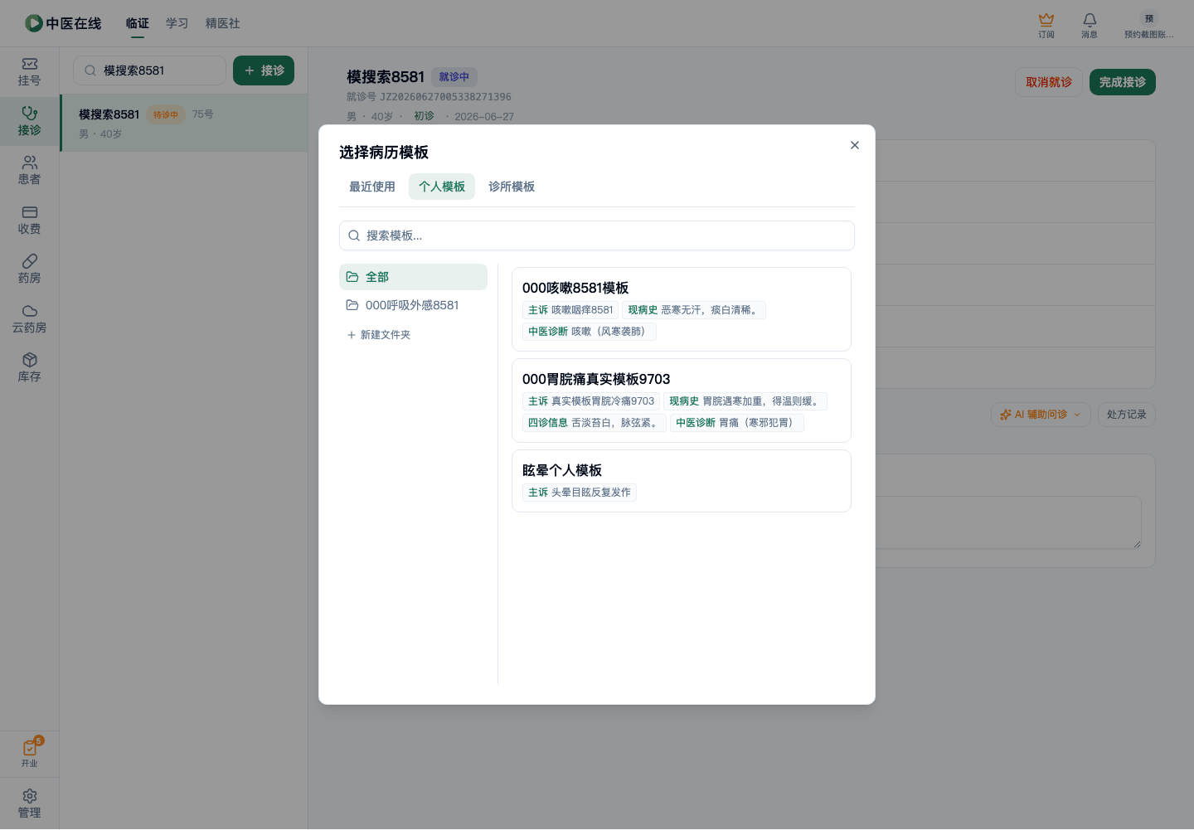Open the 临证 top navigation tab

[x=138, y=23]
